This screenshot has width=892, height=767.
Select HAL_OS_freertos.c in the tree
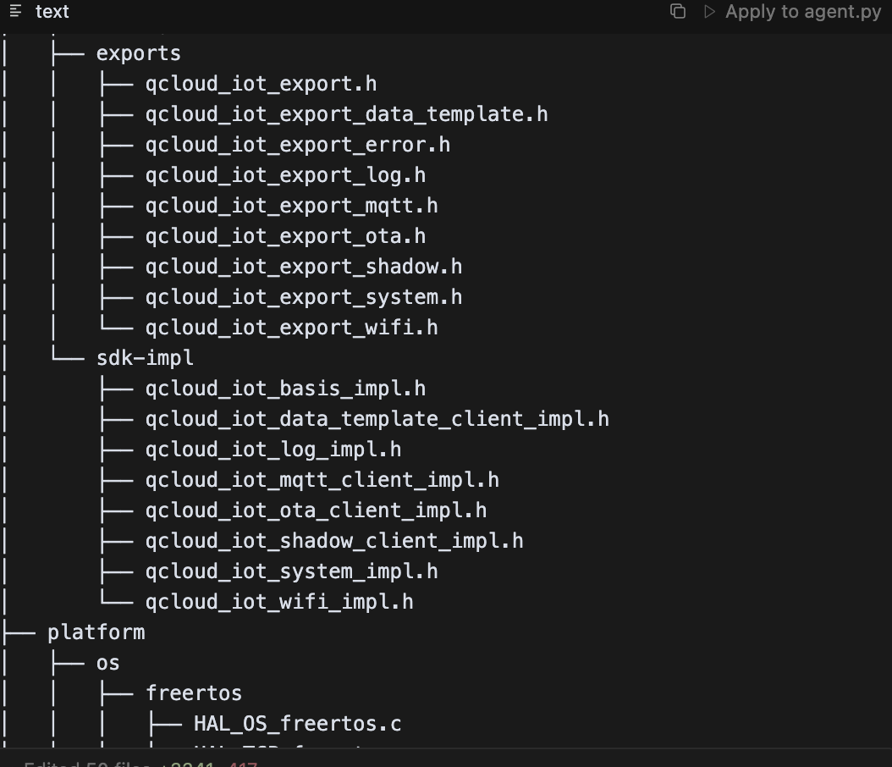tap(298, 723)
